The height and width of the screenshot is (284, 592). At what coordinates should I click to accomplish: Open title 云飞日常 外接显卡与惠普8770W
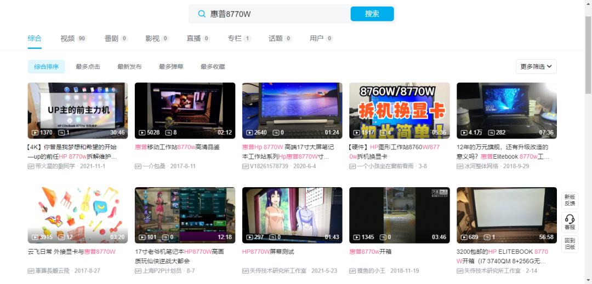71,252
